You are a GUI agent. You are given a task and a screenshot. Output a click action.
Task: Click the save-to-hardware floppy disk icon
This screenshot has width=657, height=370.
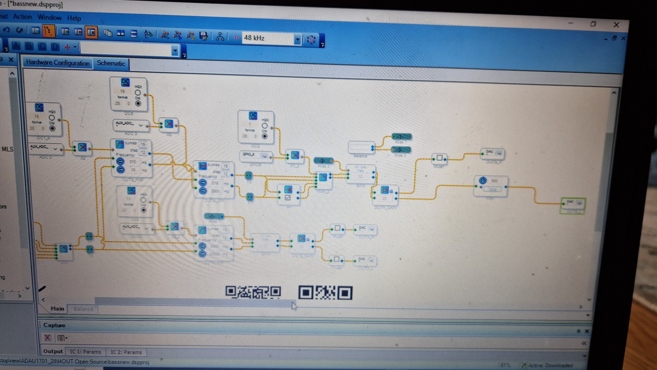point(203,36)
